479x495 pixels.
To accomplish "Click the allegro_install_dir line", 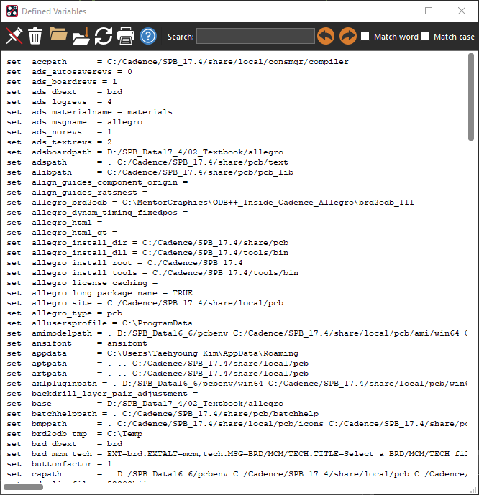I will click(x=147, y=243).
